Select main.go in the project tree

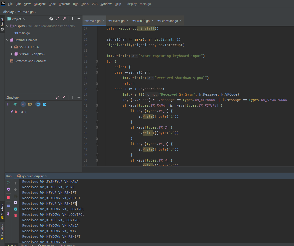[24, 33]
